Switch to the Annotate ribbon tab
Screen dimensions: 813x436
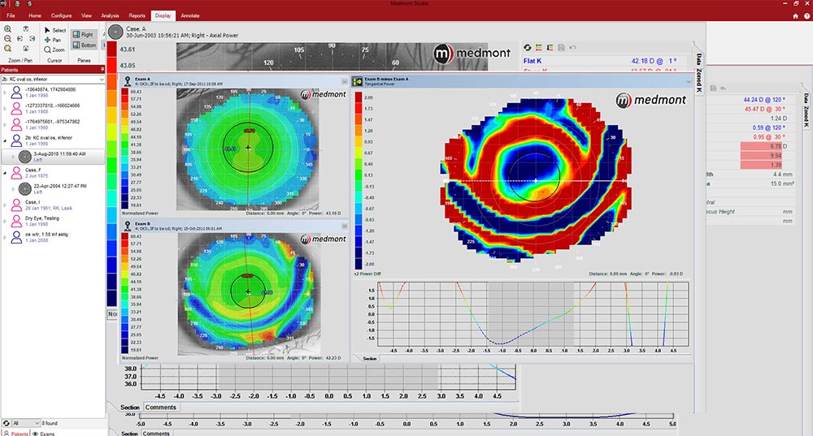[x=190, y=15]
